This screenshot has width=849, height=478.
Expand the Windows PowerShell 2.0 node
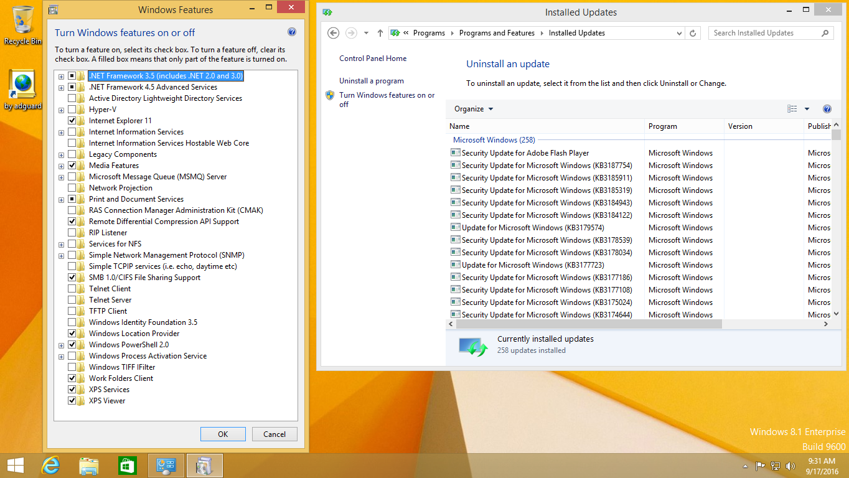pyautogui.click(x=62, y=345)
